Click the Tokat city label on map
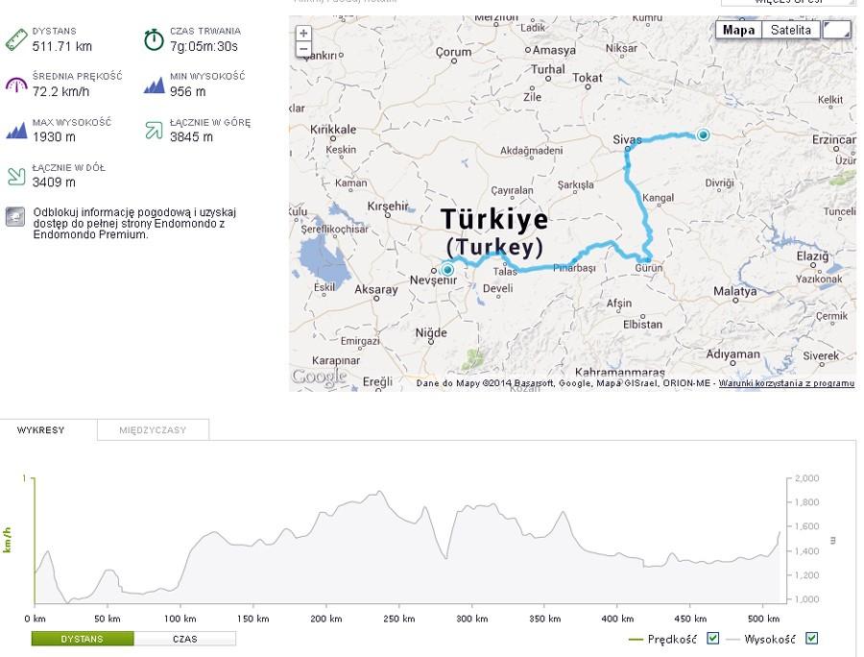 click(588, 78)
